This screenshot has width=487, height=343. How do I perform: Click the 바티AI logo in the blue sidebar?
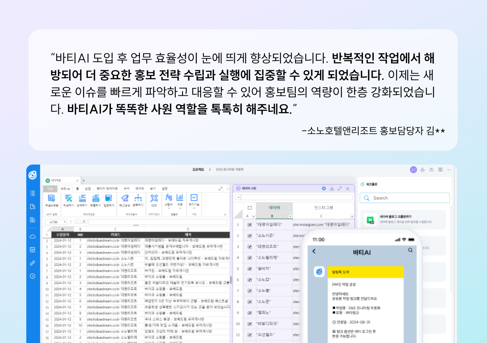coord(33,175)
